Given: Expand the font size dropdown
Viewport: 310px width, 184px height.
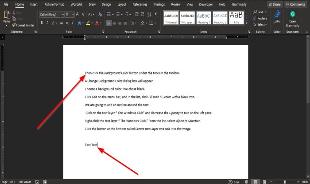Looking at the screenshot, I should pyautogui.click(x=73, y=14).
